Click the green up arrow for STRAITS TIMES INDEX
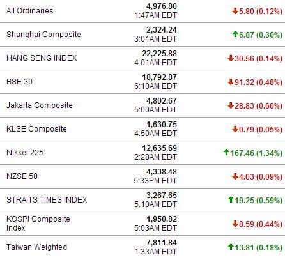Viewport: 285px width, 262px height. click(231, 199)
